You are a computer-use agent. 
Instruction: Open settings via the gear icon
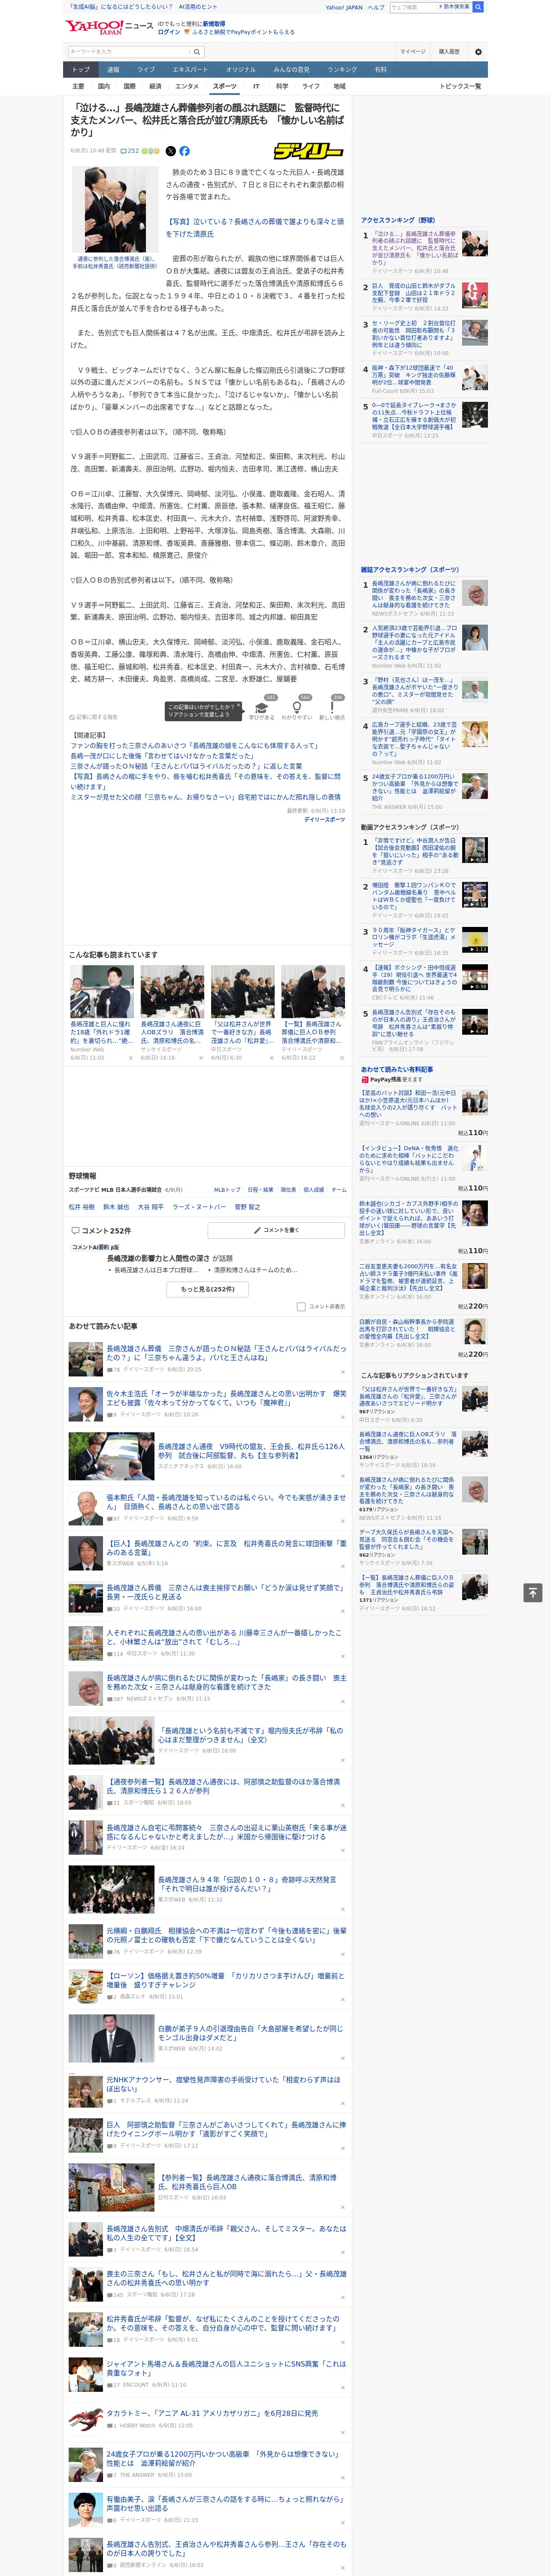pyautogui.click(x=477, y=52)
